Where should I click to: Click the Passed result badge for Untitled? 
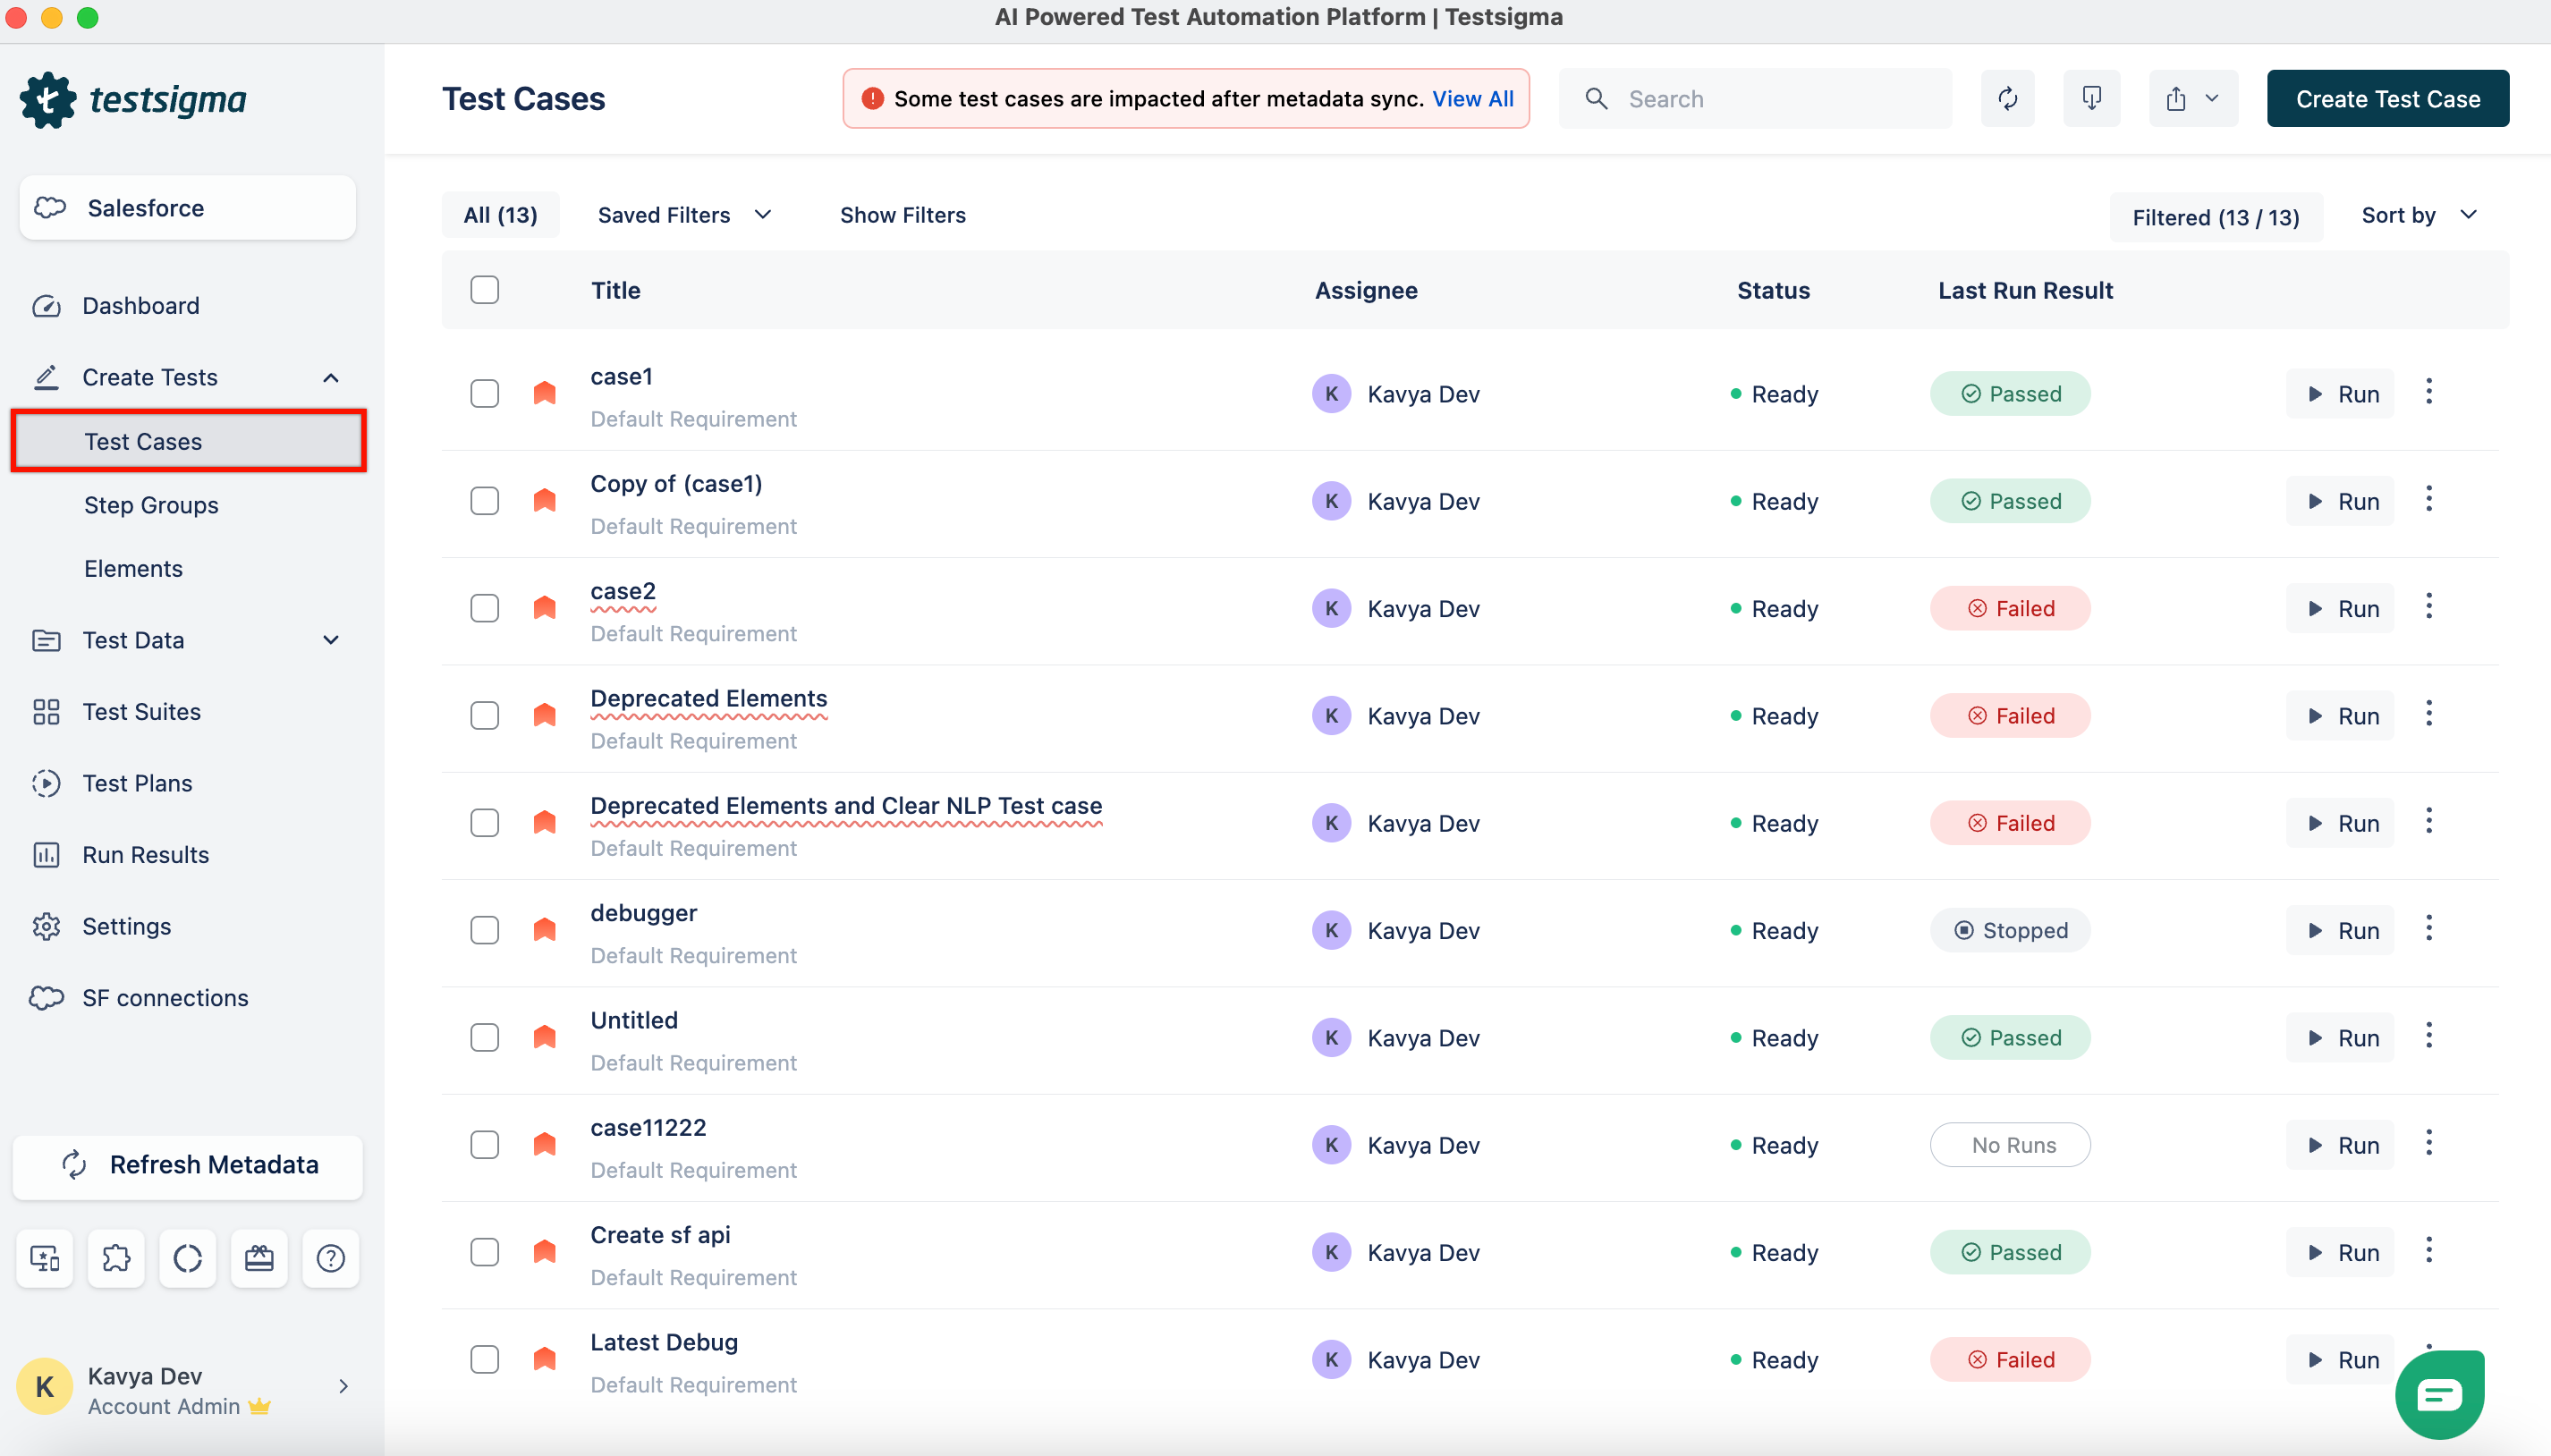pyautogui.click(x=2009, y=1038)
